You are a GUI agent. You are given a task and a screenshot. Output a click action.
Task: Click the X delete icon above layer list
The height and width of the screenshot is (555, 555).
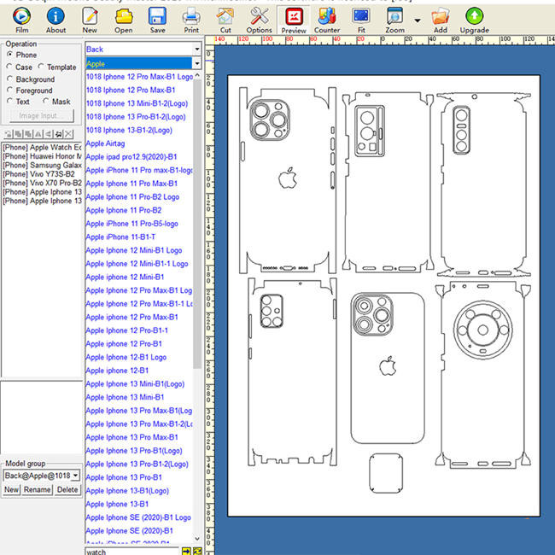68,134
